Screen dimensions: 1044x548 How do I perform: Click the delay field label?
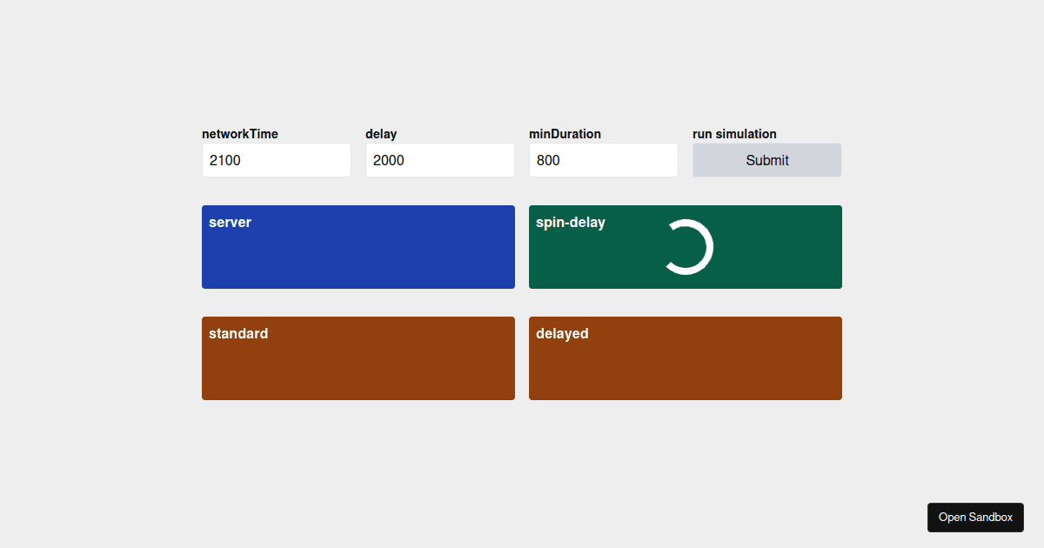[381, 133]
